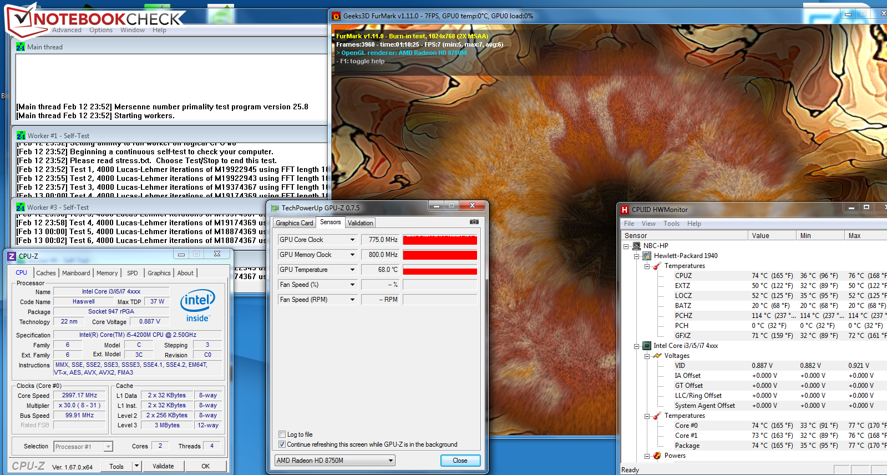Screen dimensions: 887x475
Task: Click the Intel Core i3/i5/i7 chip icon
Action: [647, 346]
